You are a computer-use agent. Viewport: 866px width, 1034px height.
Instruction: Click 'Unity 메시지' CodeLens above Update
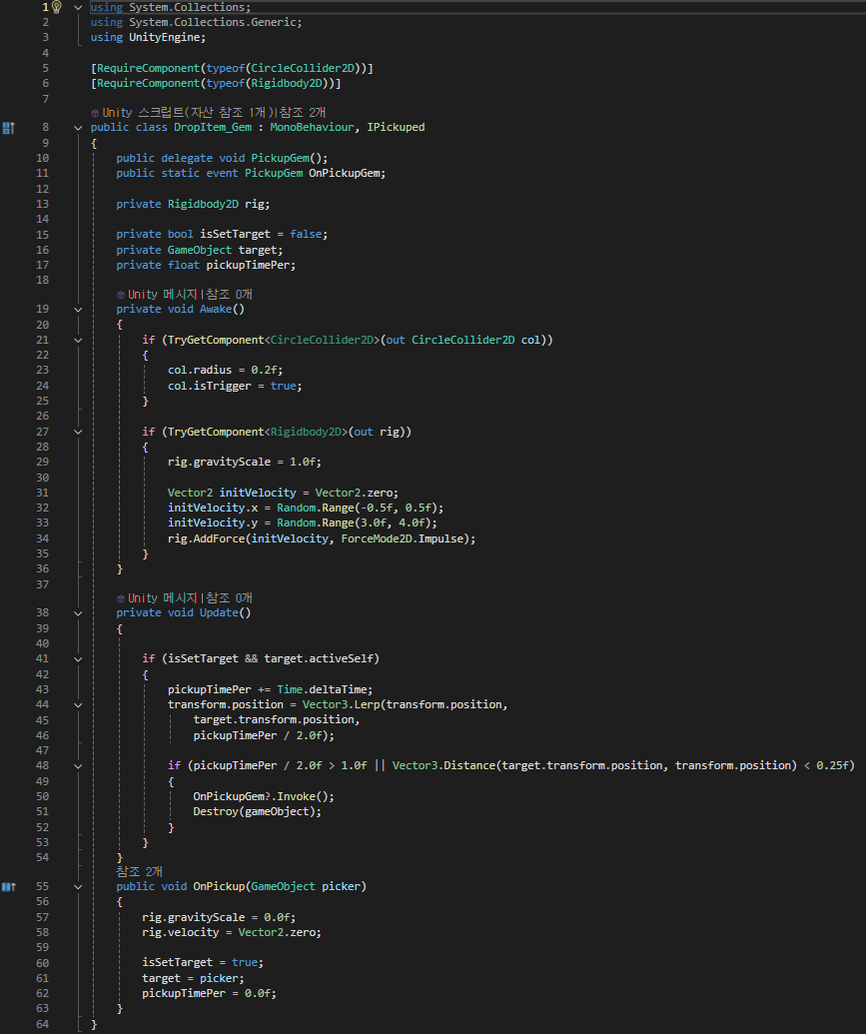point(163,598)
